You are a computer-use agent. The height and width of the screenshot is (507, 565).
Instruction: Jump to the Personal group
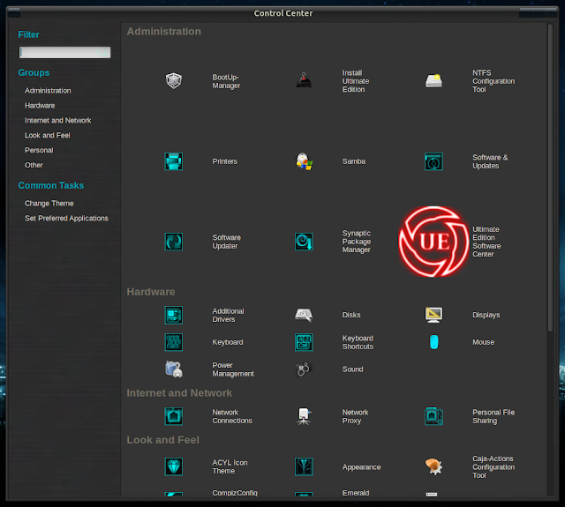39,150
